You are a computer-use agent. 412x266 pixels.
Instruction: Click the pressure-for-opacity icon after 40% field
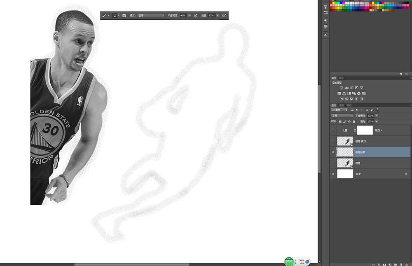pos(195,16)
